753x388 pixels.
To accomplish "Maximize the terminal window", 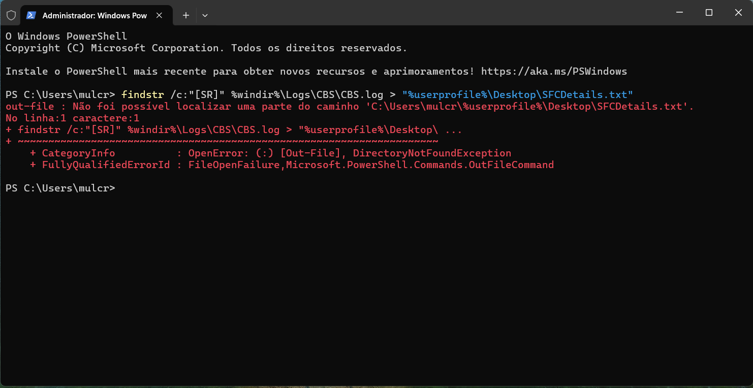I will tap(709, 13).
